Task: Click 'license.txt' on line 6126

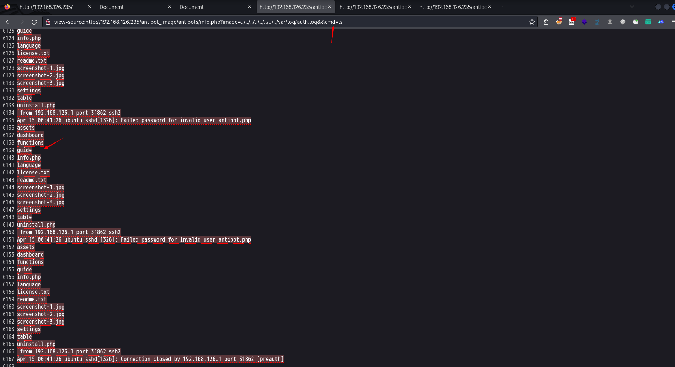Action: [x=33, y=53]
